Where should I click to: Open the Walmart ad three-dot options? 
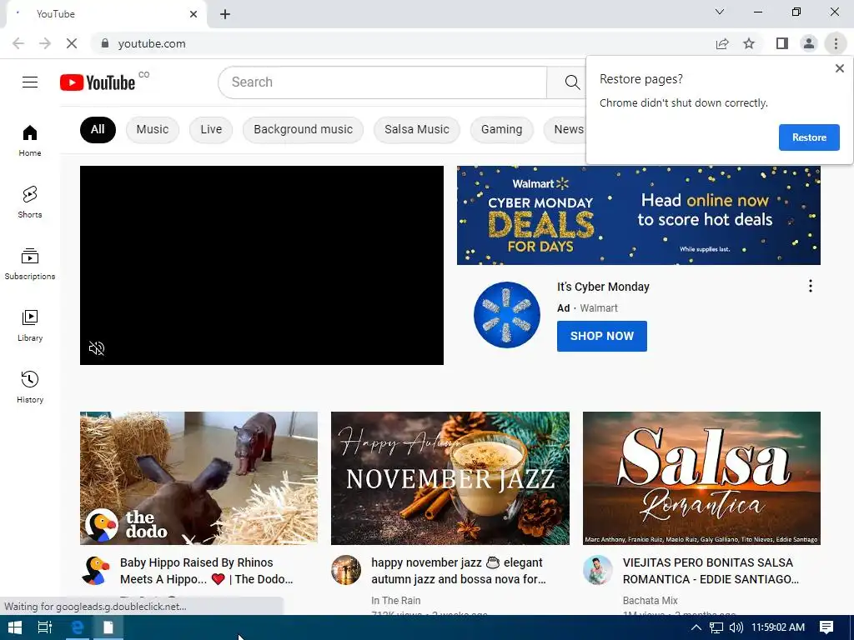tap(811, 287)
